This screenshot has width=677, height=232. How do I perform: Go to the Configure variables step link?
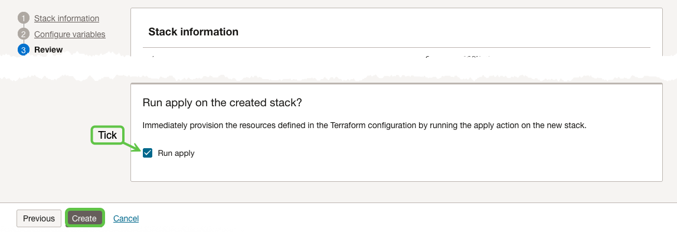[x=70, y=34]
